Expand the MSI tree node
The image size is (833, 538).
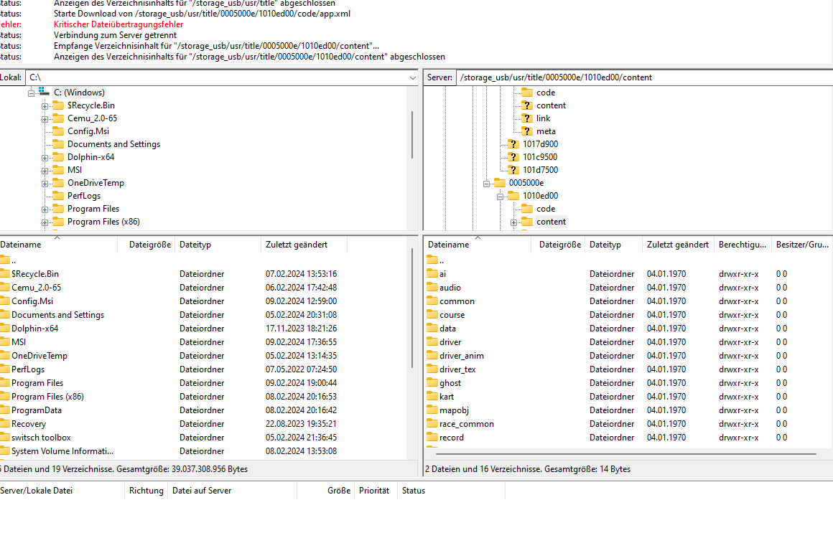coord(45,170)
